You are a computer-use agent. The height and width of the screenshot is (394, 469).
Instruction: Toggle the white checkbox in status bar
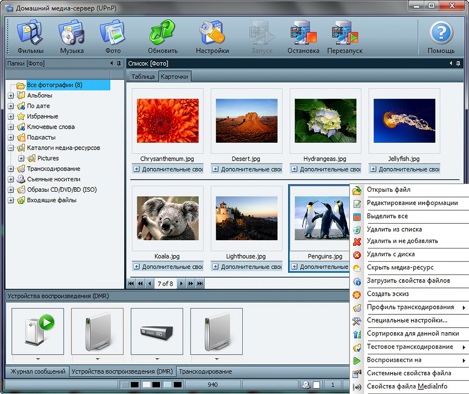[316, 384]
